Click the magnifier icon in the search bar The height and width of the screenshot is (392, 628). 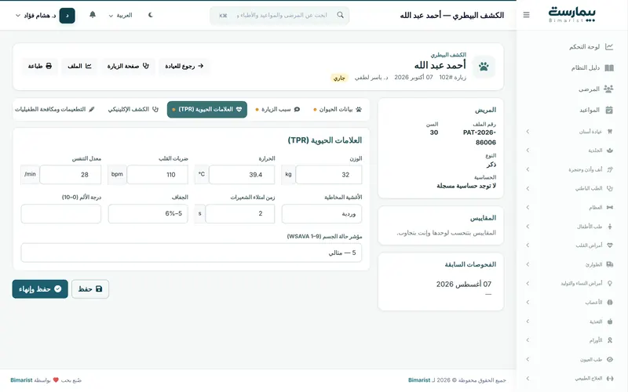coord(341,15)
